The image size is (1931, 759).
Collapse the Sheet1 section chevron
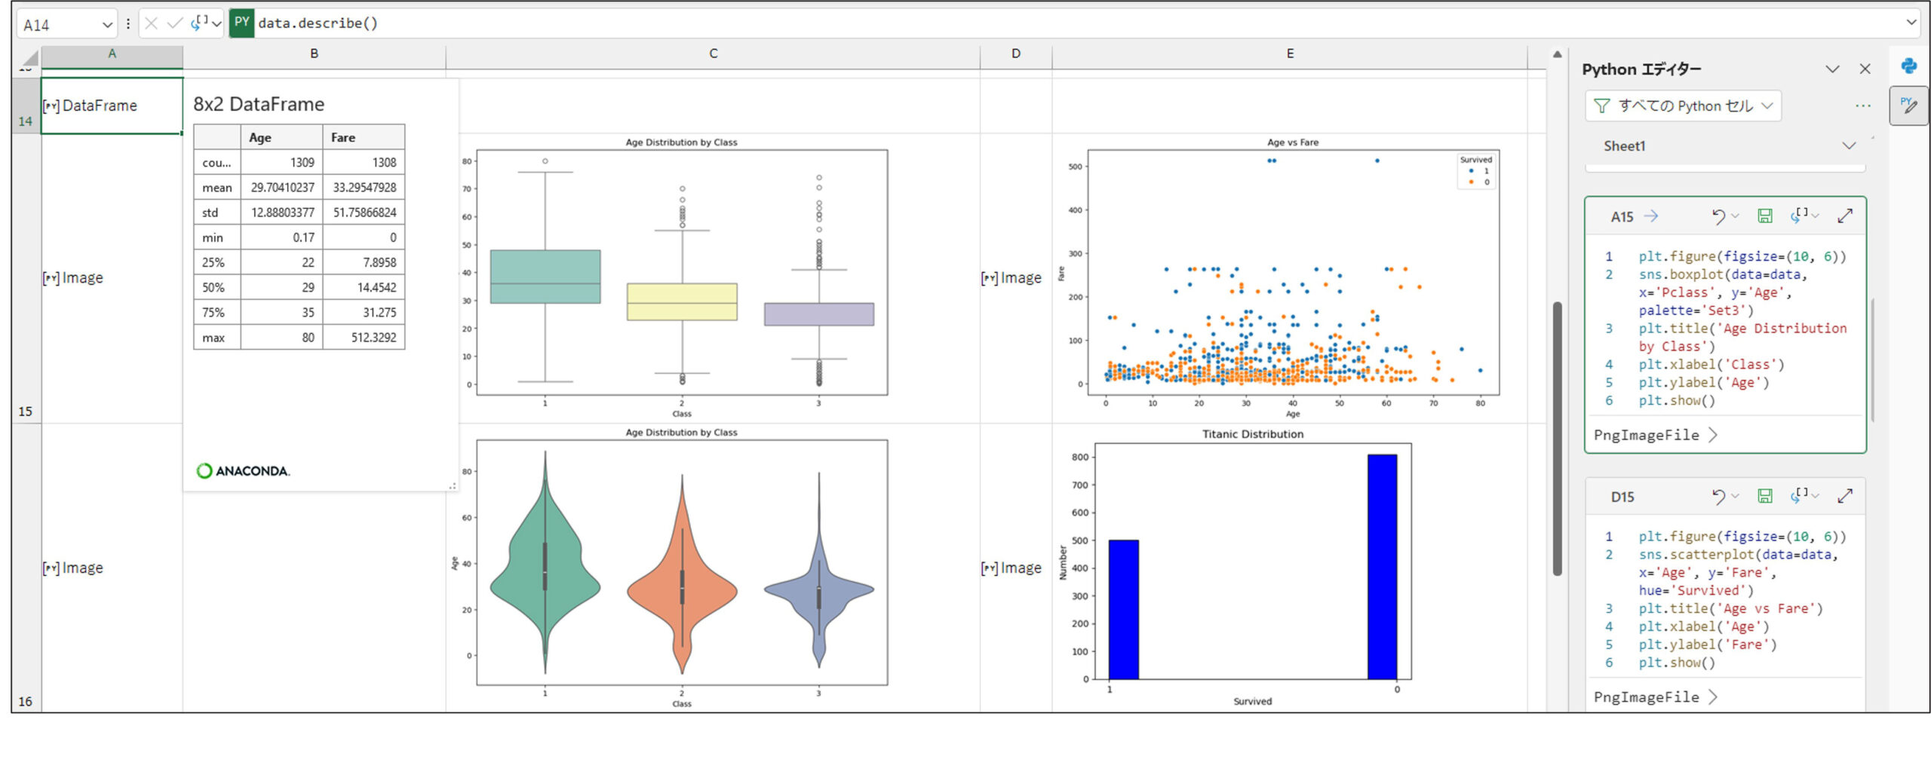tap(1848, 145)
